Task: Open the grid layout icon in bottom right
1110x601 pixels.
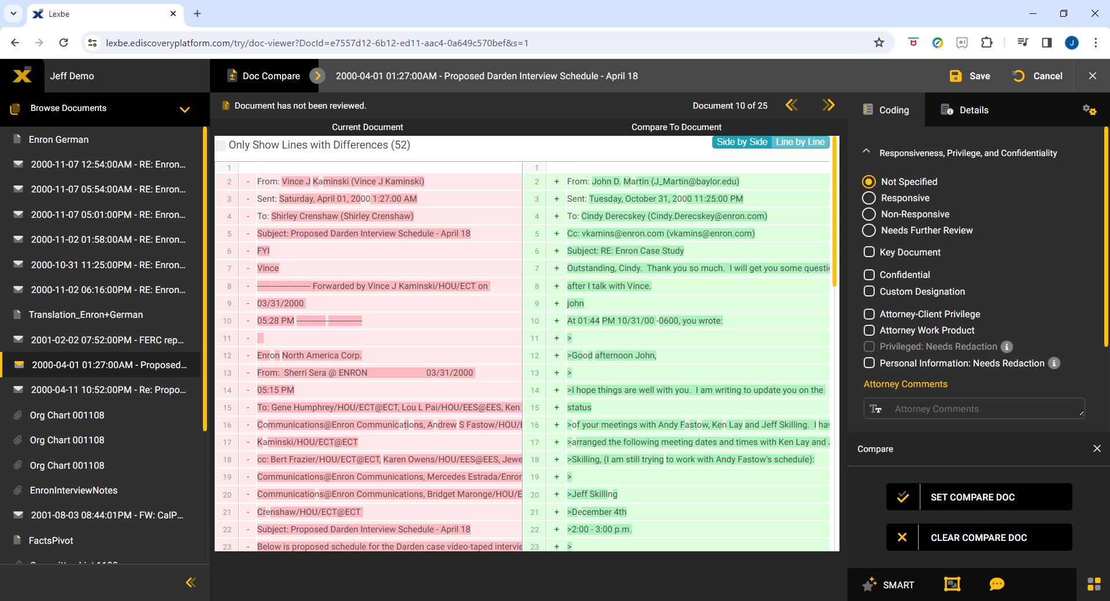Action: pos(1093,585)
